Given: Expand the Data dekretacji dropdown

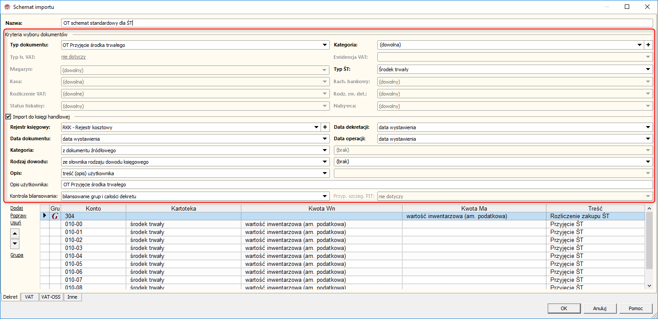Looking at the screenshot, I should [648, 127].
